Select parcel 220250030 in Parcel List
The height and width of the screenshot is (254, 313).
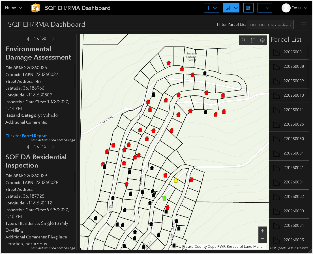click(x=289, y=139)
